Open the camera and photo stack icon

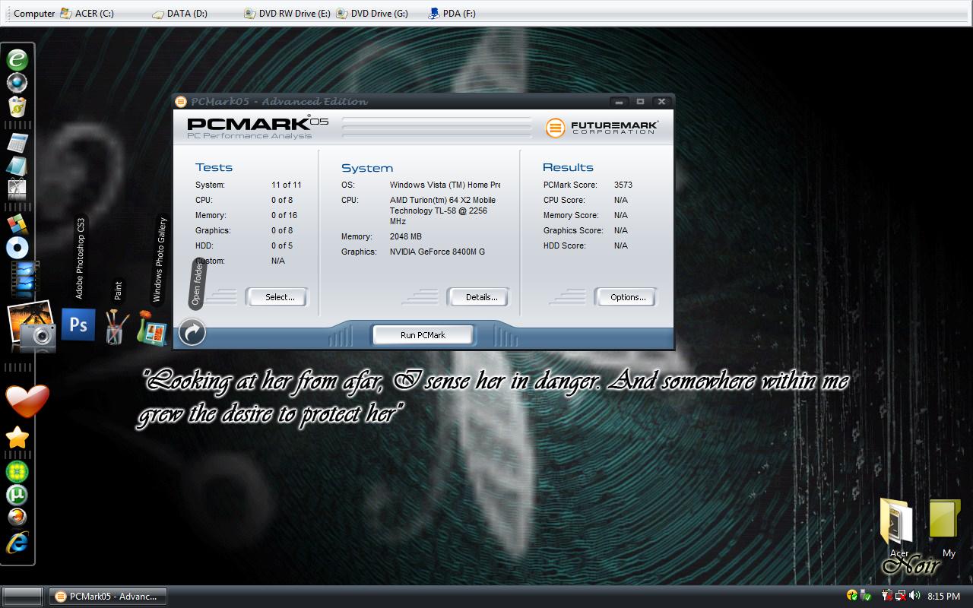[32, 327]
